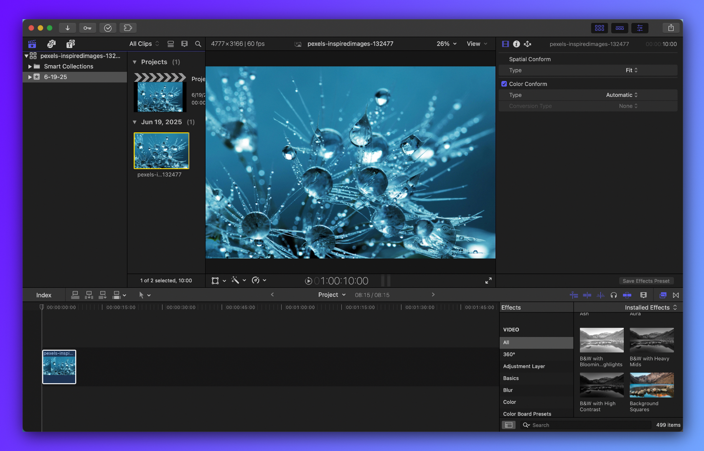The width and height of the screenshot is (704, 451).
Task: Click the fullscreen viewer arrows icon
Action: [x=488, y=281]
